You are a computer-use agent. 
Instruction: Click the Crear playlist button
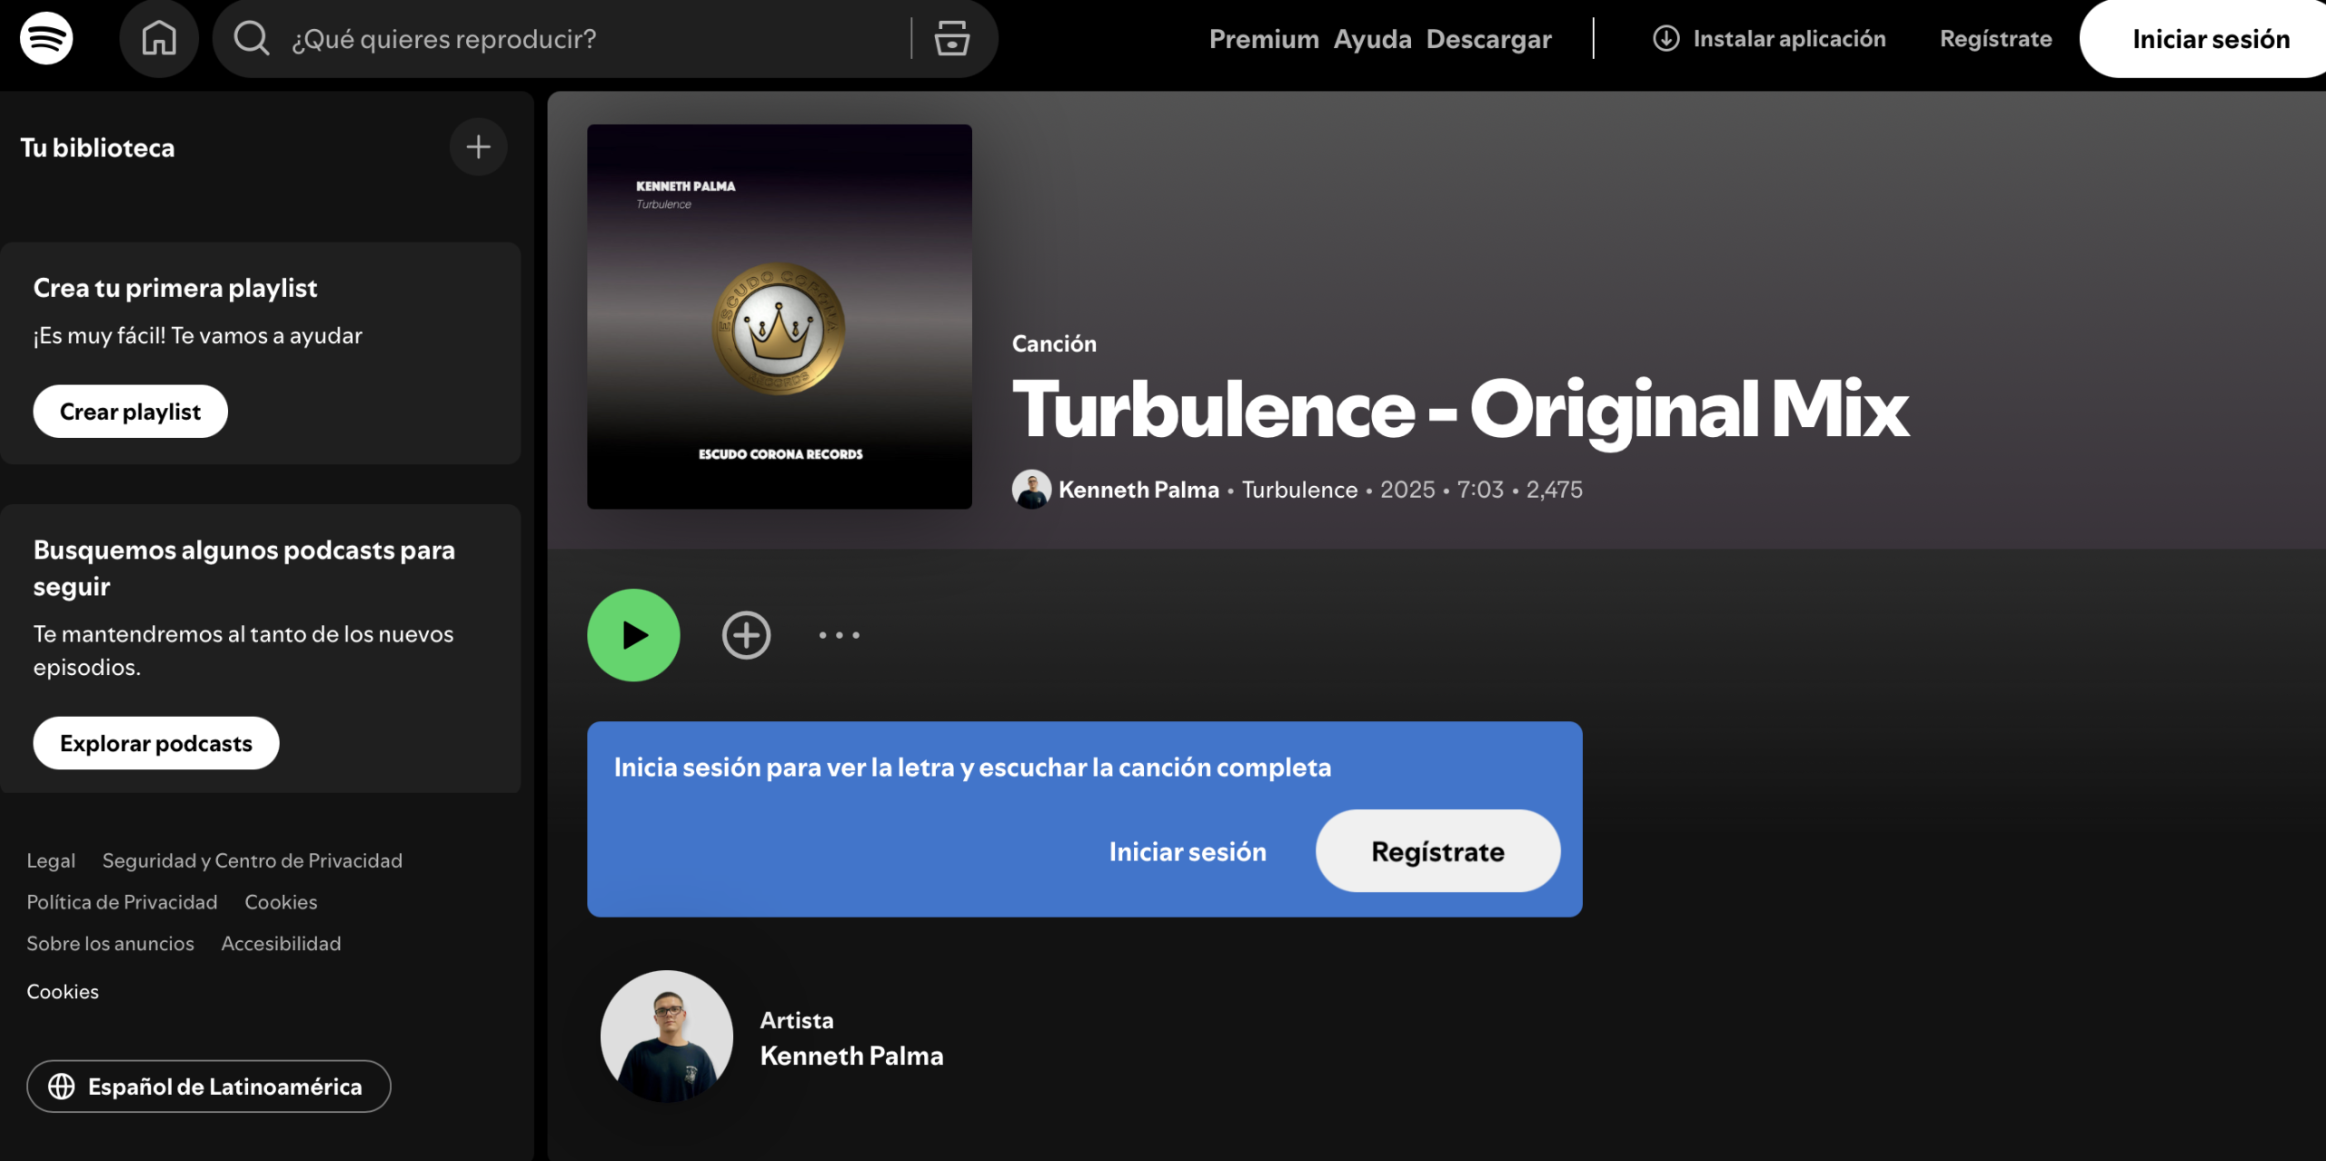[130, 412]
